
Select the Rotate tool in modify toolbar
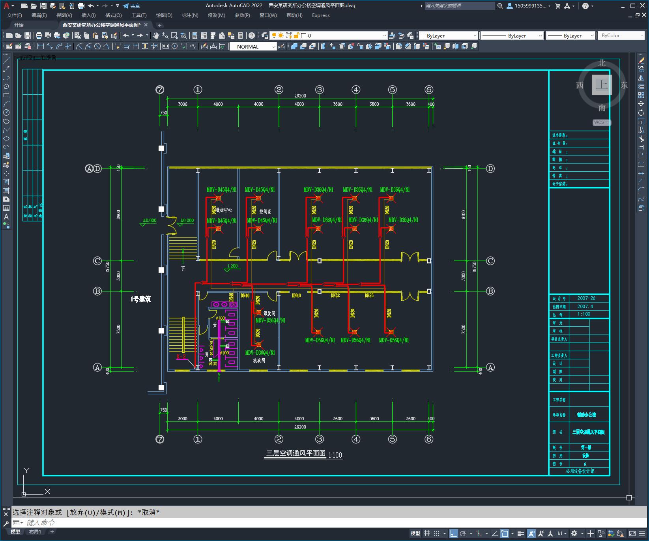[x=641, y=112]
